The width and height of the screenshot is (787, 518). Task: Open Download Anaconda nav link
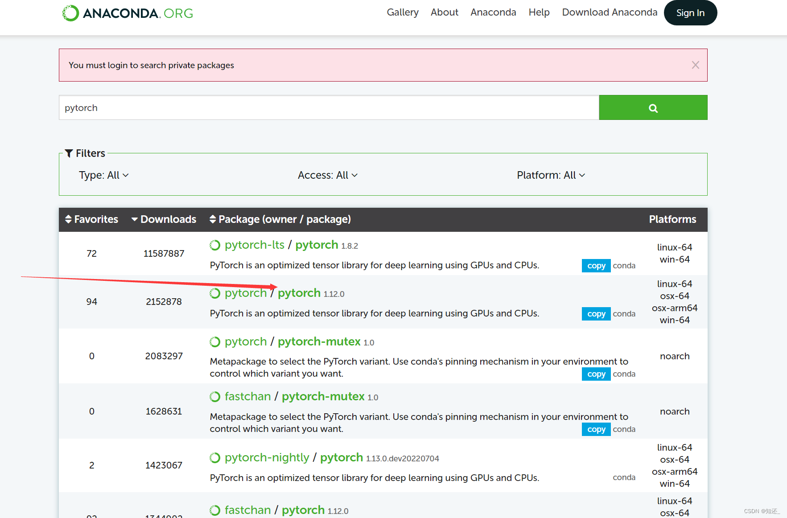point(610,12)
